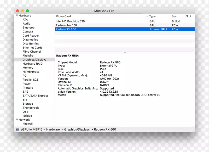Select Storage in the sidebar
The width and height of the screenshot is (209, 152).
click(28, 104)
